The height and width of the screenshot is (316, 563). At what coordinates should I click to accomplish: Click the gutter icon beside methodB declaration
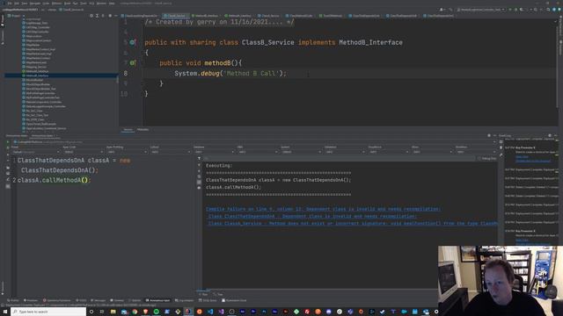133,63
